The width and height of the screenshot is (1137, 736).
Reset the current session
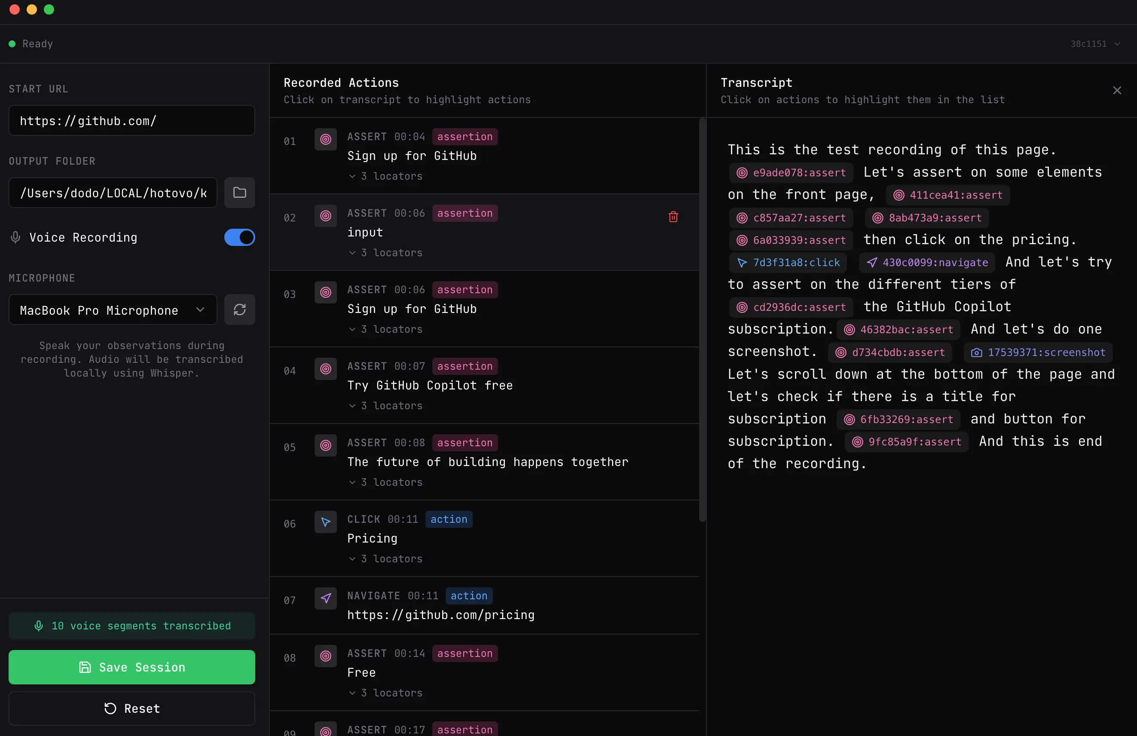[131, 708]
